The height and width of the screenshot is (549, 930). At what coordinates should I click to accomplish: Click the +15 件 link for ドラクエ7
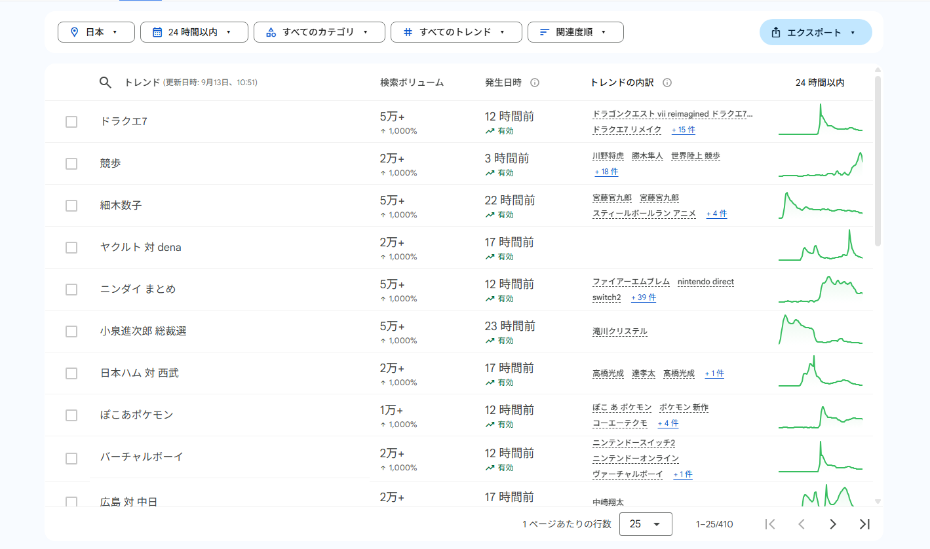684,130
